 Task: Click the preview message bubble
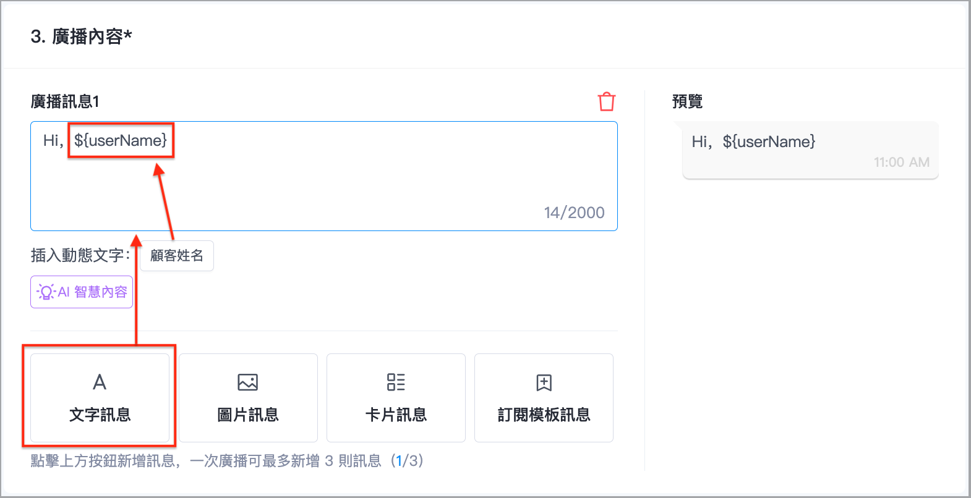coord(810,150)
